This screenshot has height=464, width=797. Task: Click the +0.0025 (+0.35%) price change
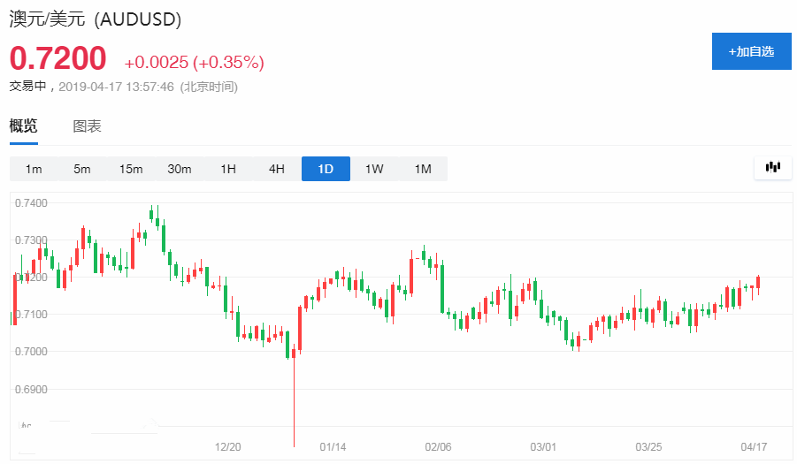[x=194, y=62]
